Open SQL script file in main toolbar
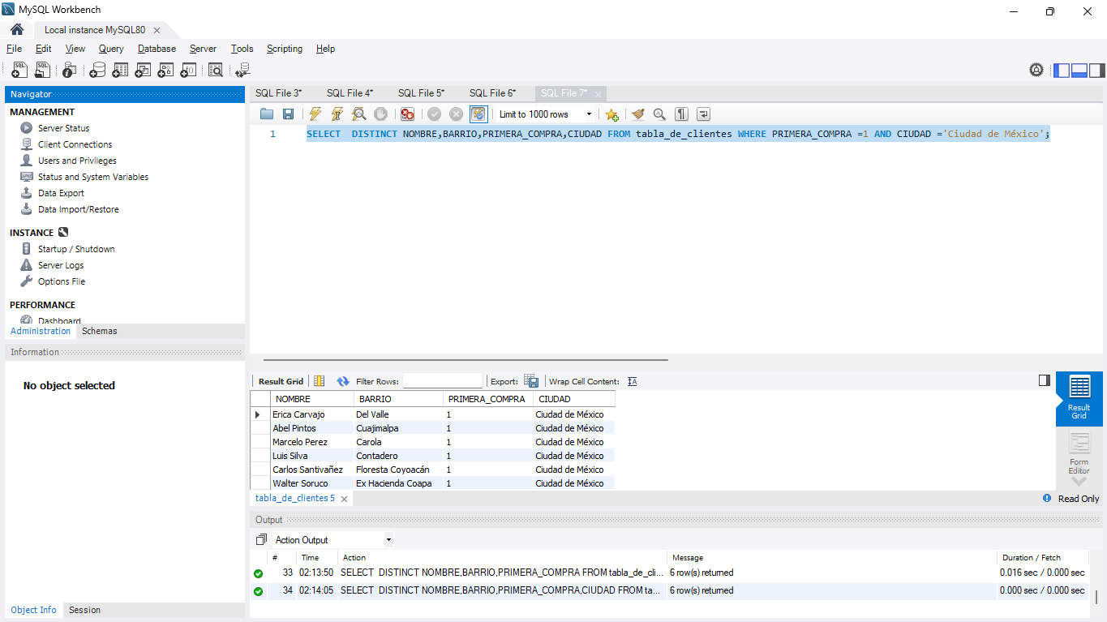 [x=42, y=71]
